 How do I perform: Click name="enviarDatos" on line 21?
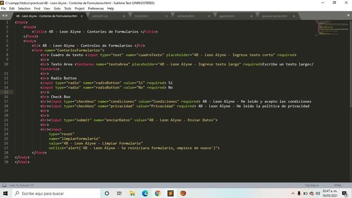coord(113,120)
